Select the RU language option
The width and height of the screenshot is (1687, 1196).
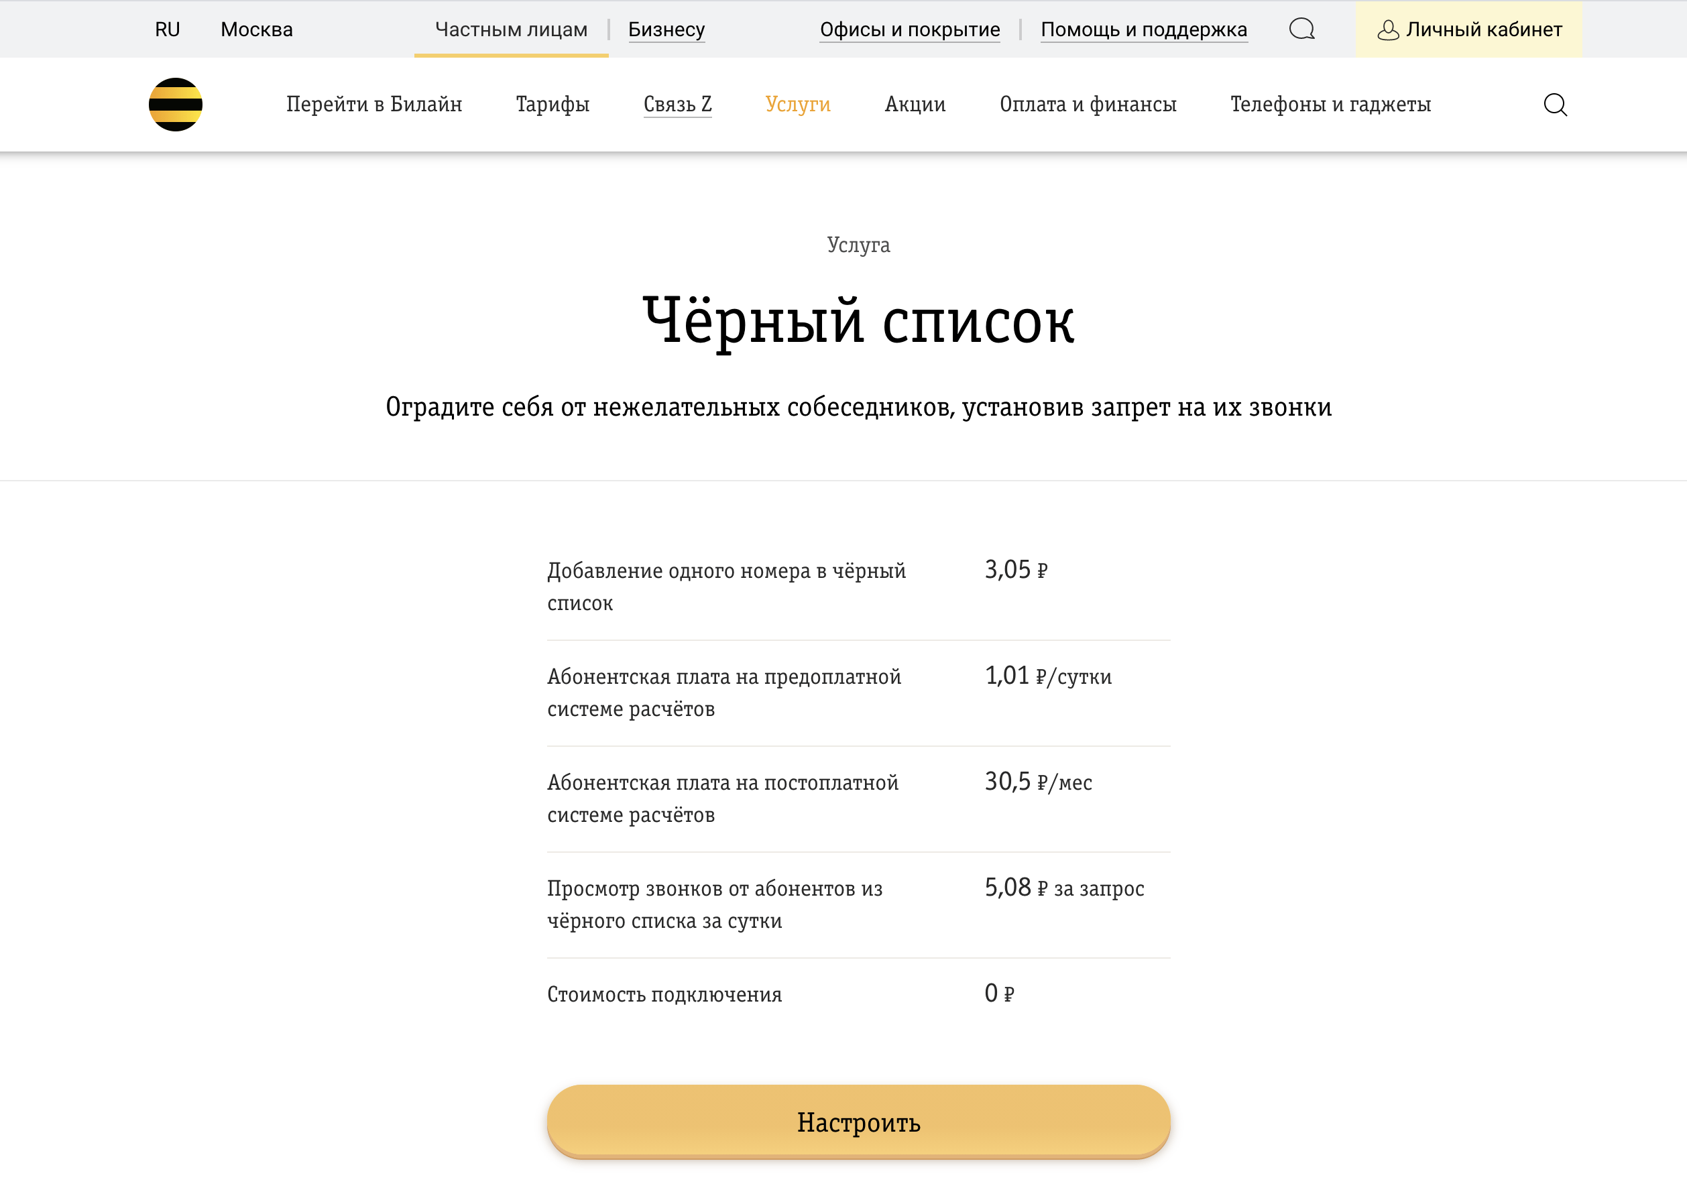167,29
